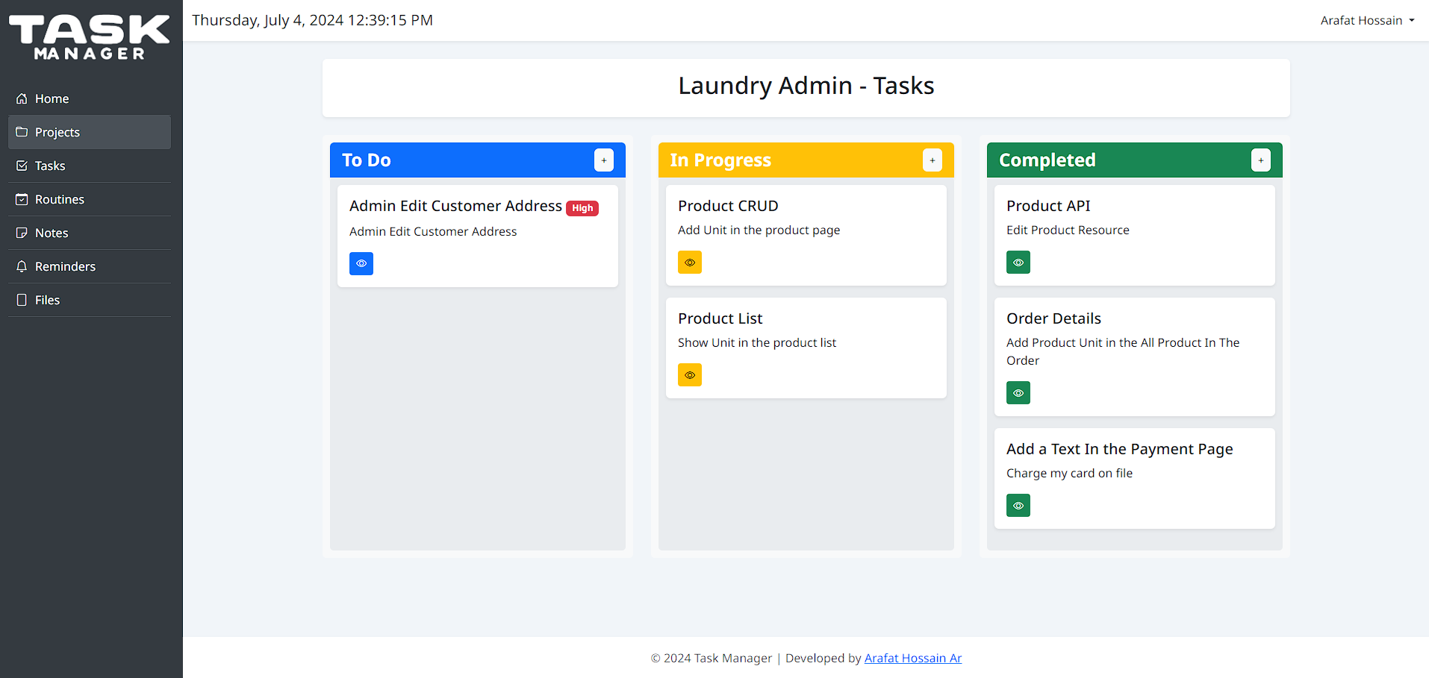The height and width of the screenshot is (678, 1429).
Task: Click the High priority badge
Action: point(582,208)
